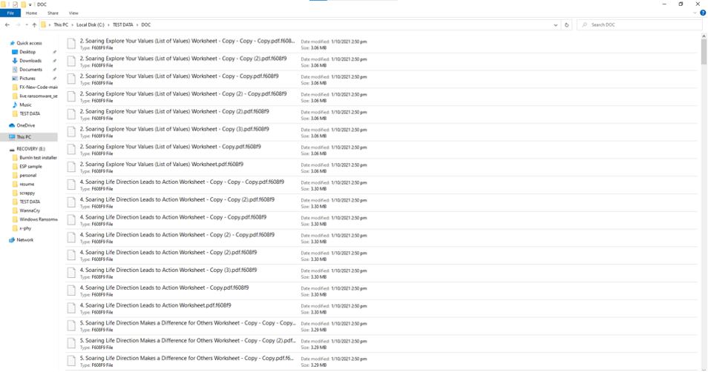
Task: Open Network in the navigation pane
Action: (x=24, y=239)
